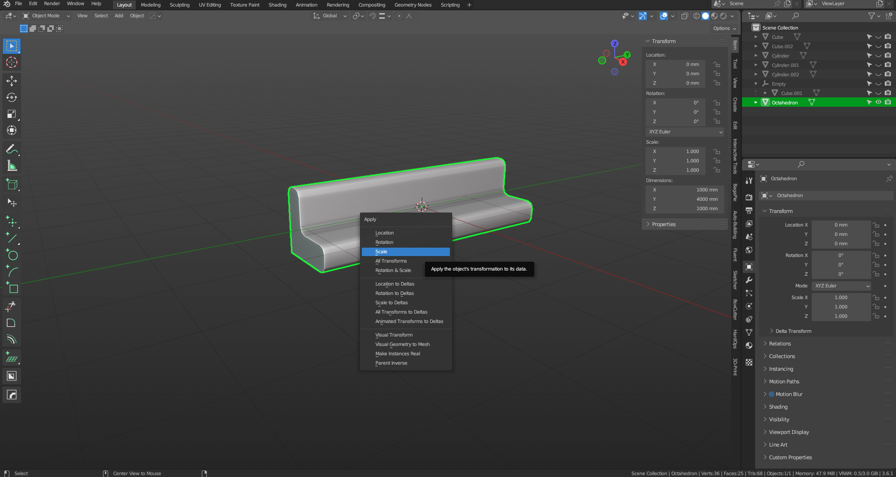
Task: Open the Object Mode selector
Action: click(x=46, y=16)
